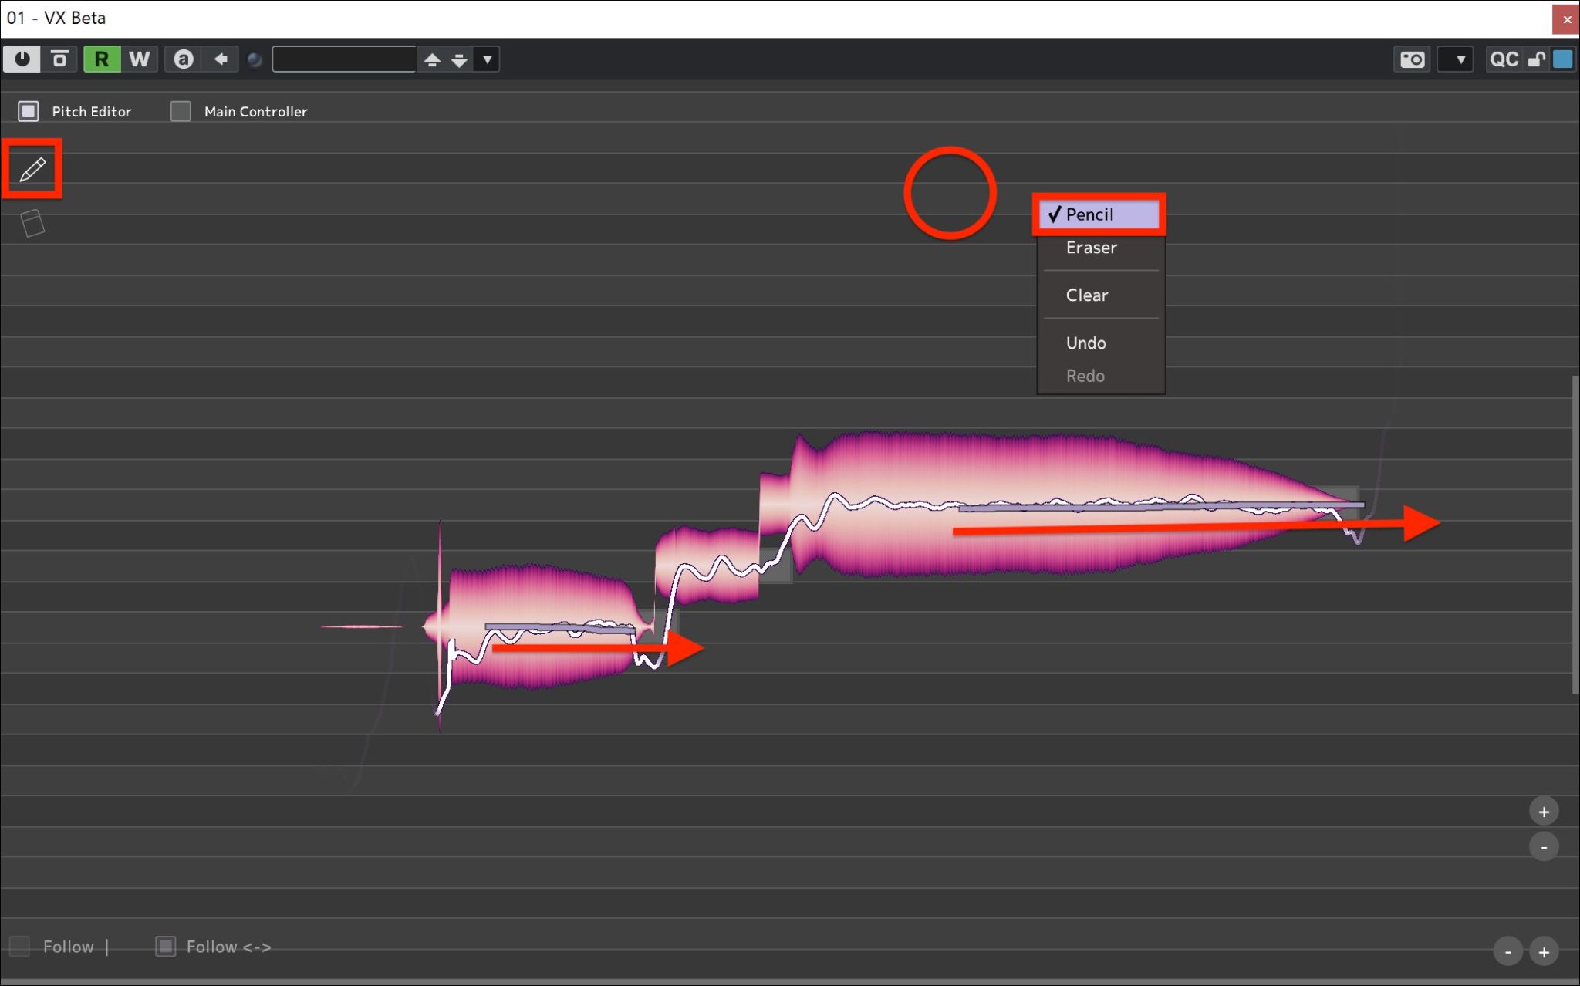Open the preset browser dropdown arrow
The width and height of the screenshot is (1580, 986).
click(x=487, y=59)
